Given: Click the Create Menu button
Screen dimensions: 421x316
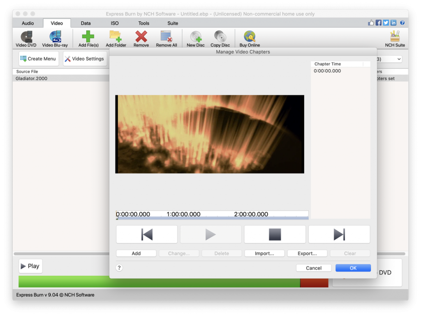Looking at the screenshot, I should (x=39, y=59).
